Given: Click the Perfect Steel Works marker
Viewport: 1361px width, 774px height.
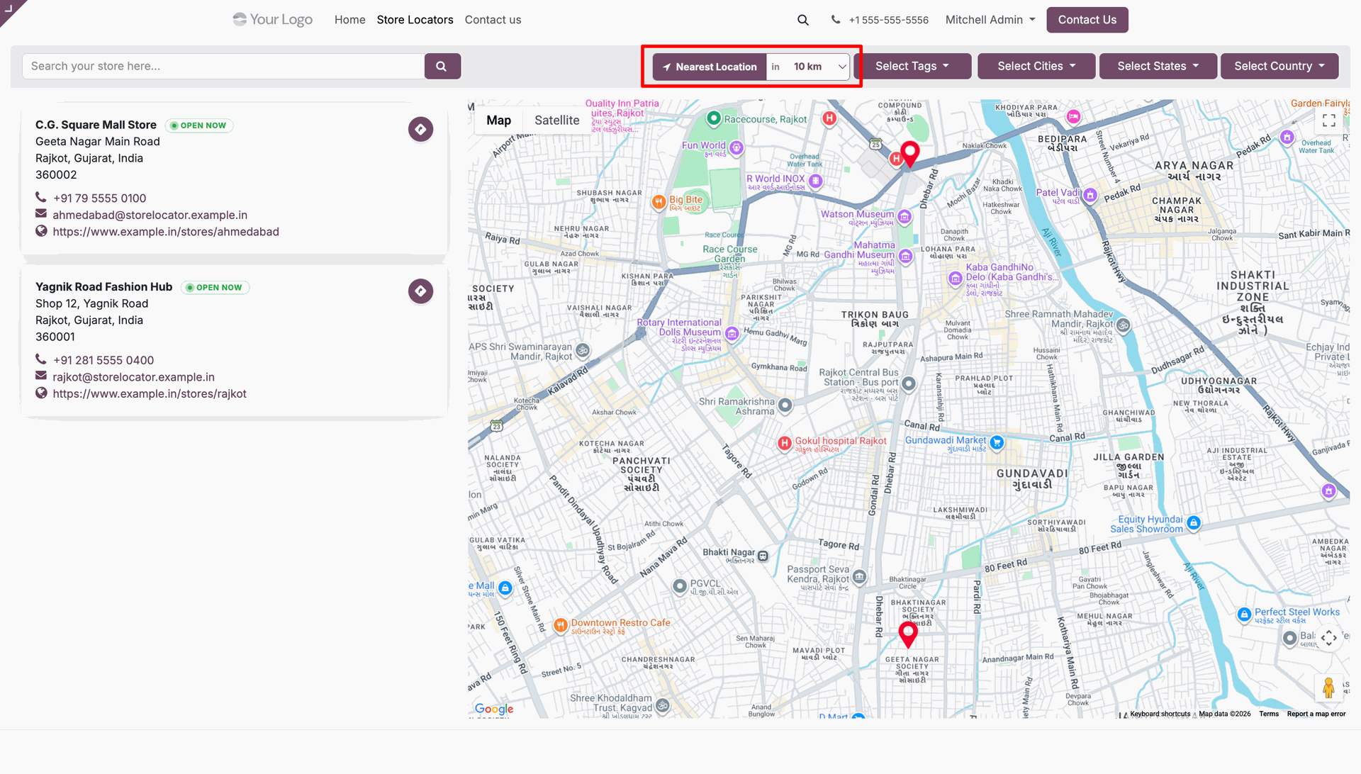Looking at the screenshot, I should point(1244,615).
